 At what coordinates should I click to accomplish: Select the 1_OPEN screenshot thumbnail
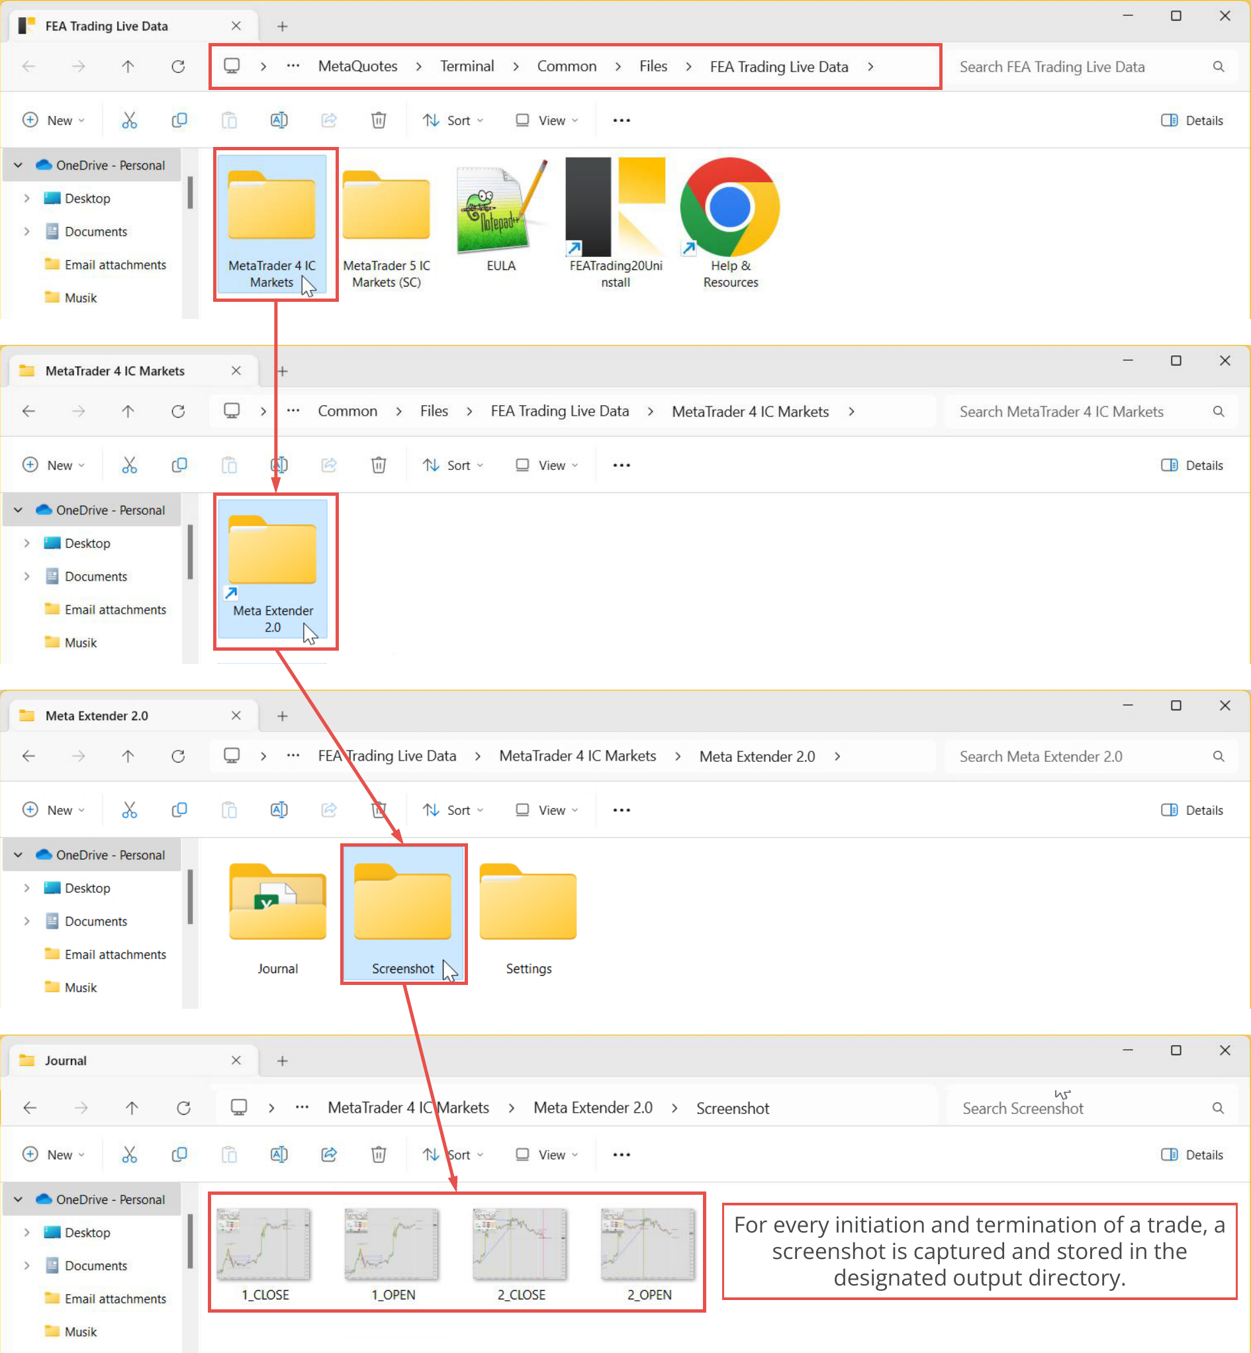(393, 1254)
